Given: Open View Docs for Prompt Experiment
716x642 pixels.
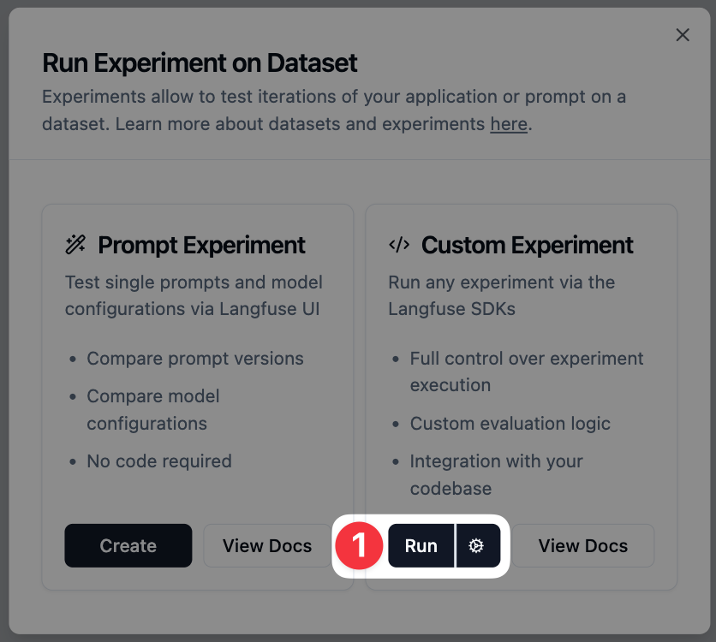Looking at the screenshot, I should click(268, 545).
